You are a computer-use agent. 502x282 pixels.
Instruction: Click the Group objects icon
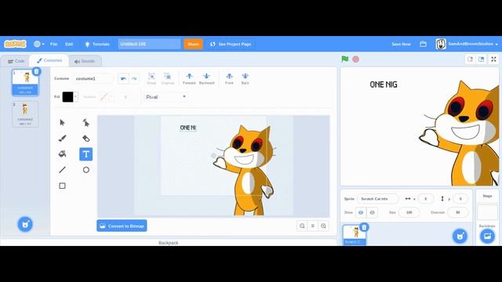tap(151, 78)
